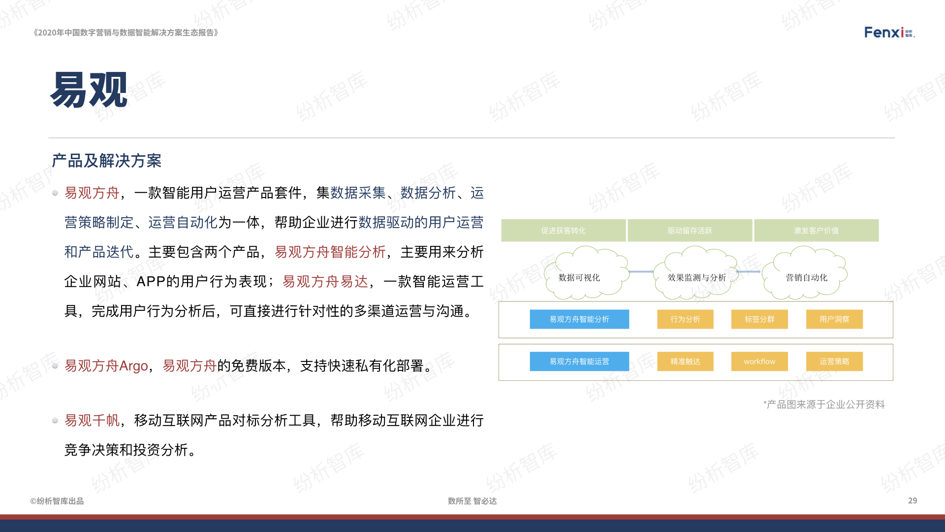Click the red text 易观方舟Argo
This screenshot has height=532, width=945.
point(106,366)
